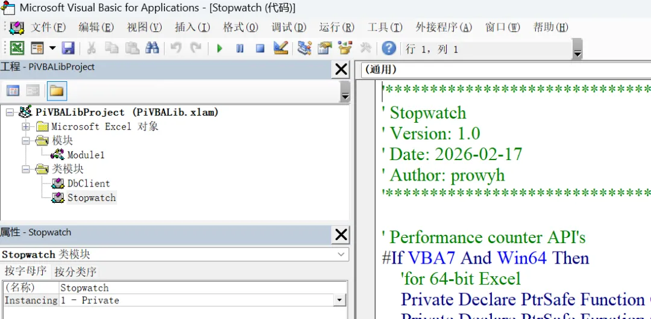Click View Code icon in project panel
Screen dimensions: 651x319
point(13,91)
